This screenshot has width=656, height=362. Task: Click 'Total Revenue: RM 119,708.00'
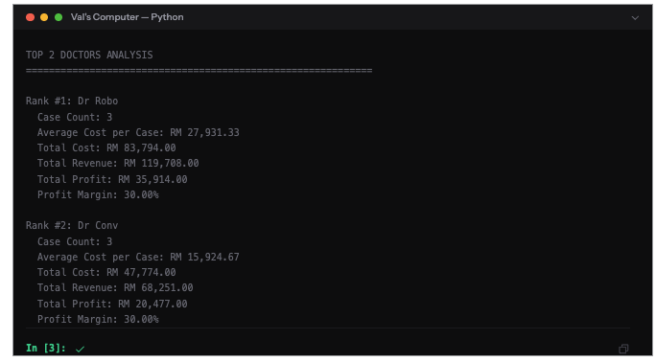118,163
